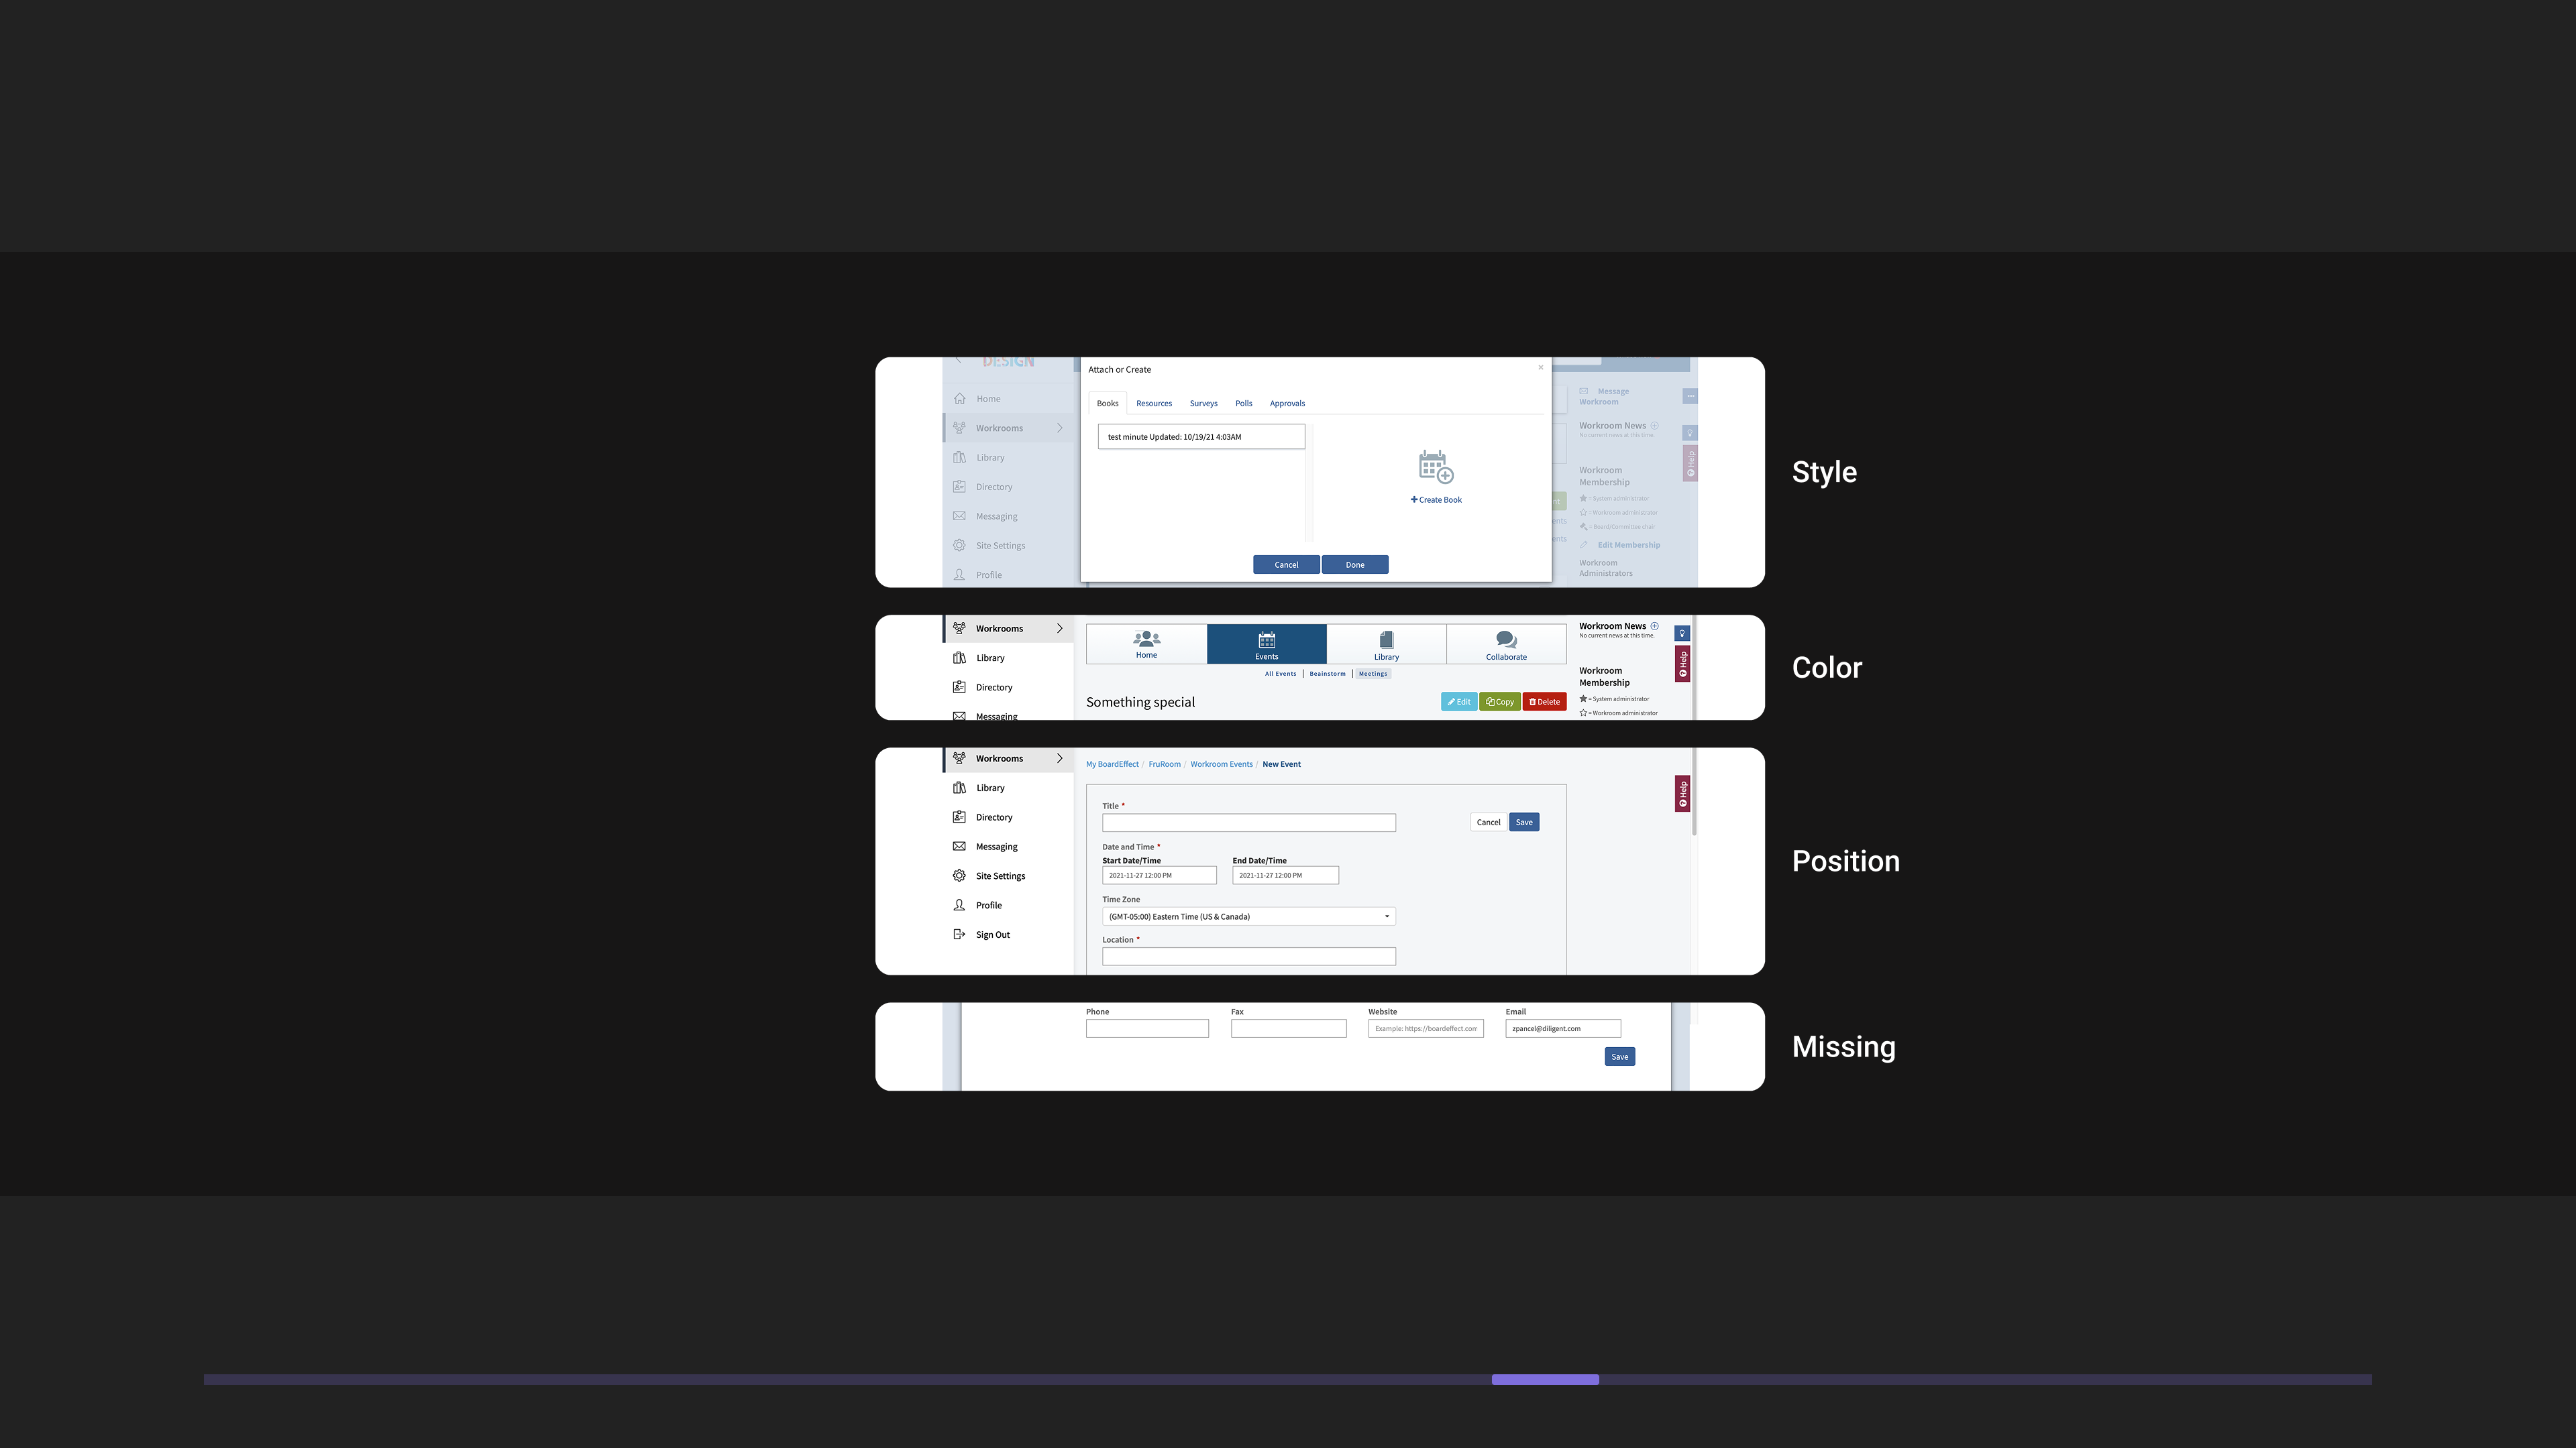Click the FruRoom breadcrumb link
This screenshot has height=1448, width=2576.
[1164, 764]
